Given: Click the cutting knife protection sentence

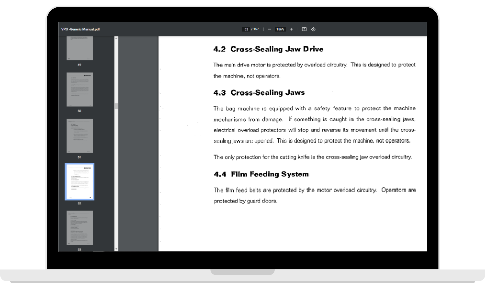Looking at the screenshot, I should 312,157.
